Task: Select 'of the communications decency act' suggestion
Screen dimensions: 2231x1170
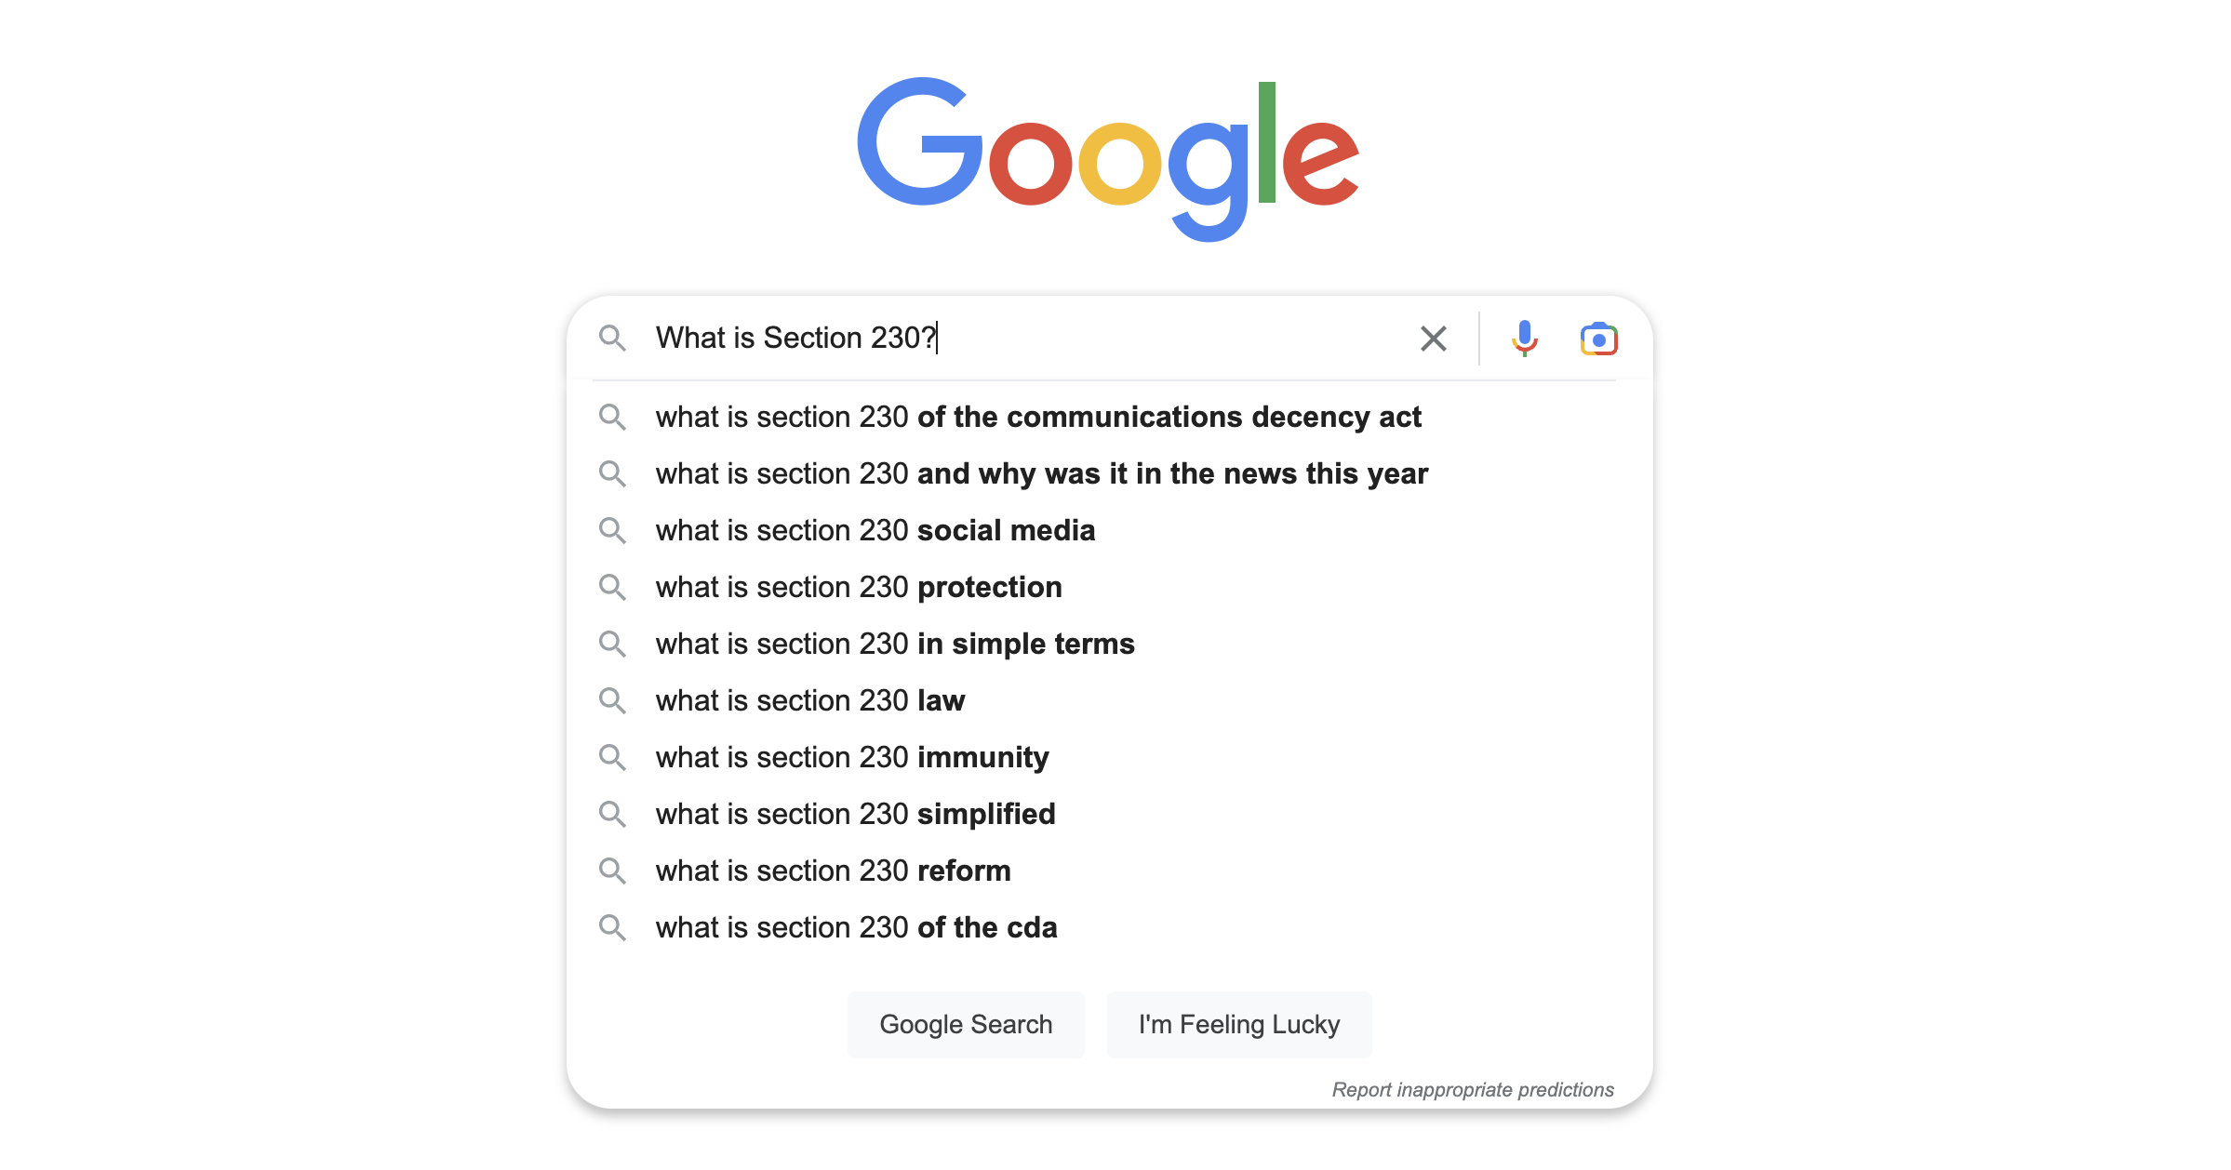Action: click(x=1037, y=417)
